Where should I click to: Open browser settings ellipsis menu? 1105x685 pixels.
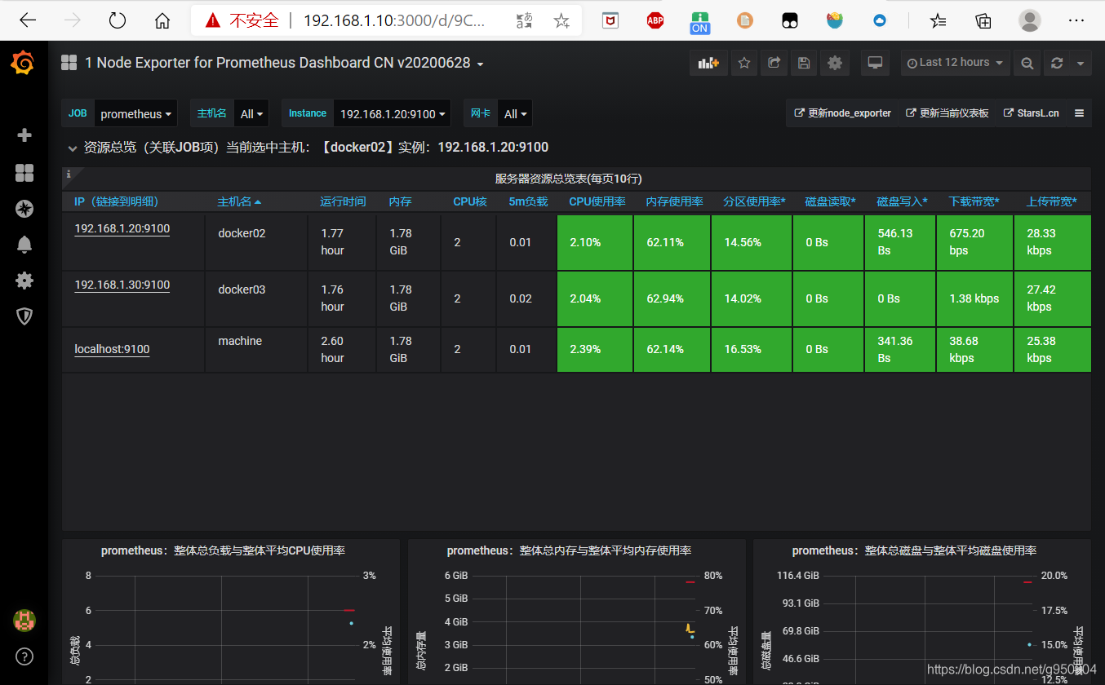1076,20
